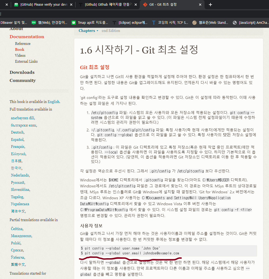Click the 사용자 정보 heading
269x279 pixels.
91,226
